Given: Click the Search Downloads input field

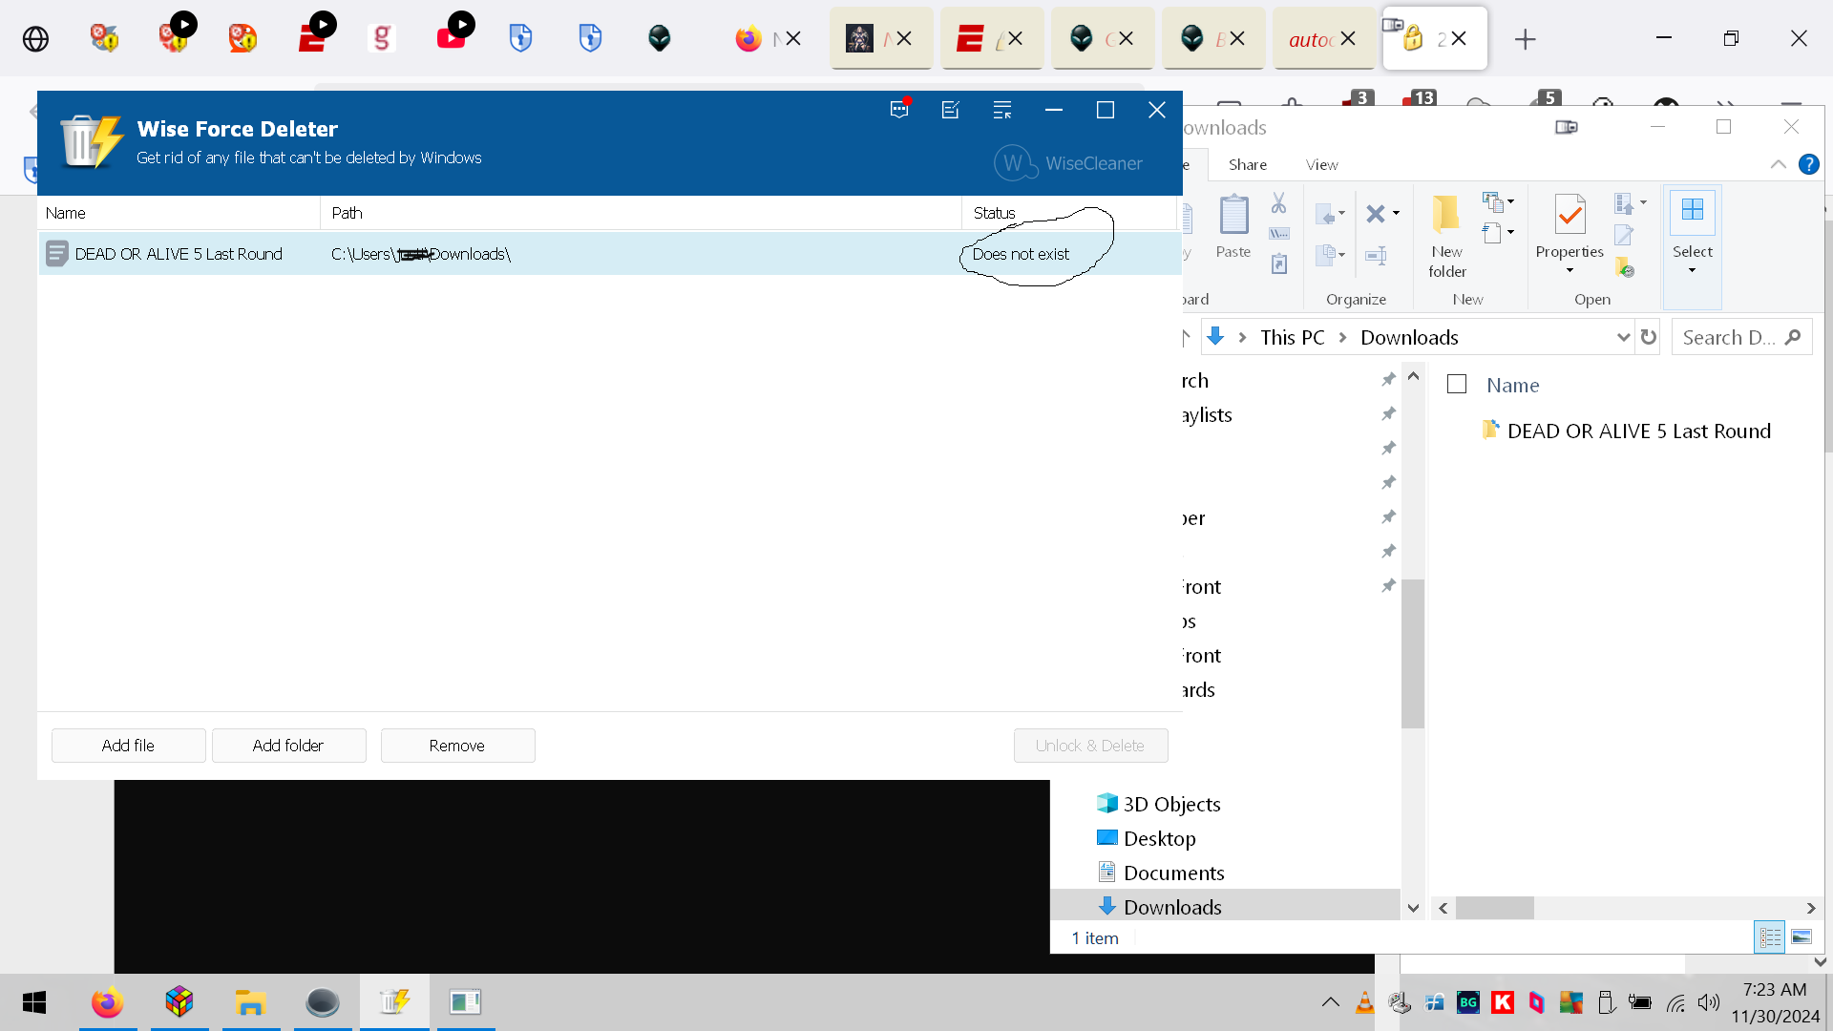Looking at the screenshot, I should pyautogui.click(x=1741, y=337).
